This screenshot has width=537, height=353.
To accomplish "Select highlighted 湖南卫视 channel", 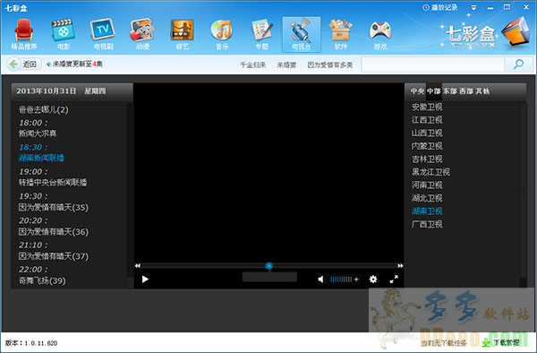I will pos(427,211).
